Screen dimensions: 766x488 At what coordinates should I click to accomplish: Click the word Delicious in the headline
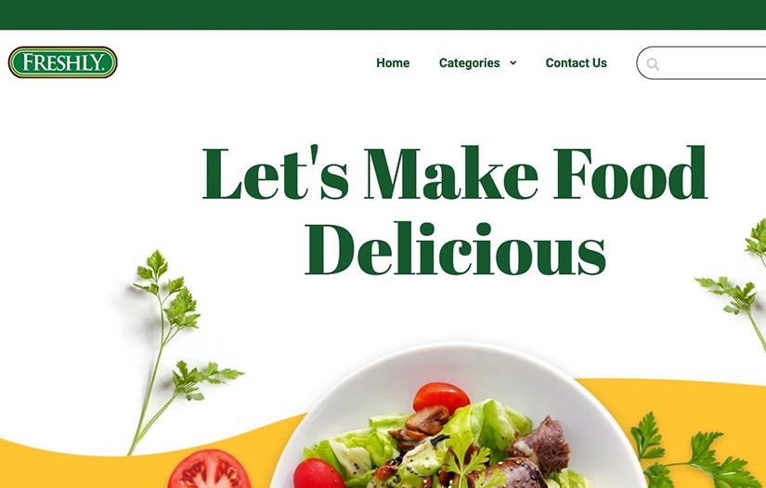point(455,248)
